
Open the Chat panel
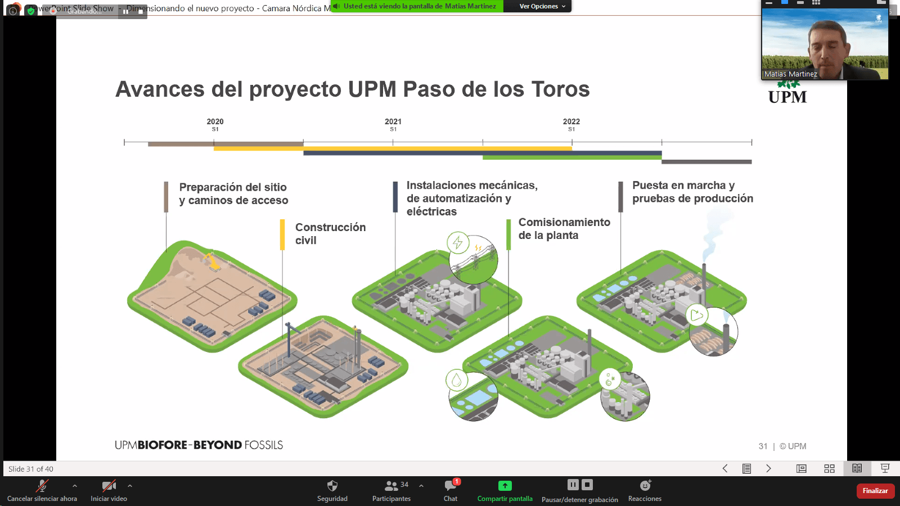451,490
